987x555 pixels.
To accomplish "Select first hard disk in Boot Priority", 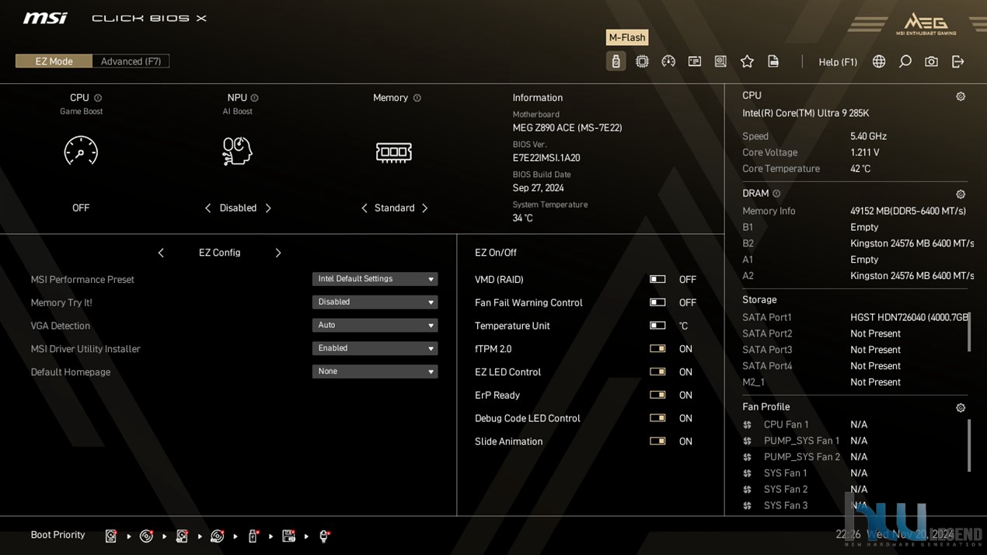I will tap(111, 536).
